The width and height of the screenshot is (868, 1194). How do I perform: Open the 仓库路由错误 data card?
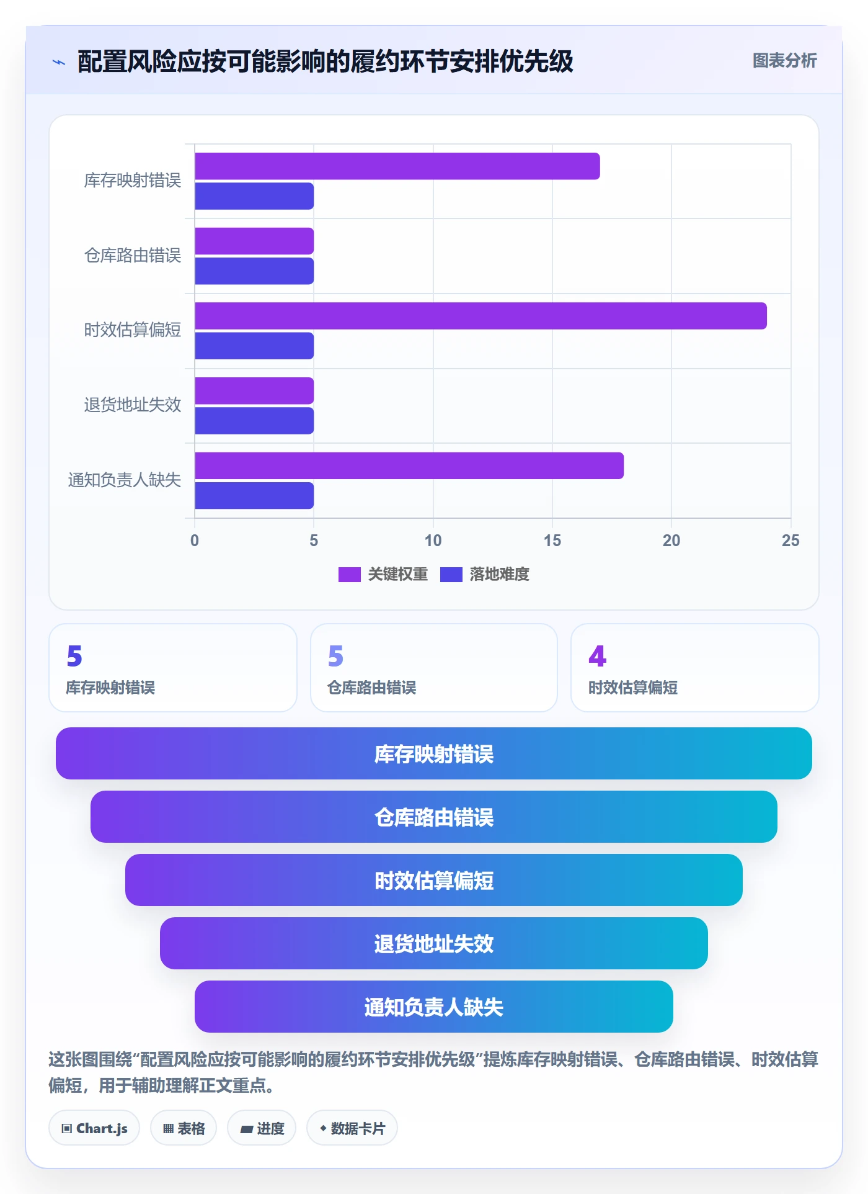click(434, 668)
